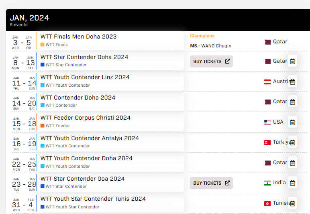Add WTT Star Contender Doha to calendar

(292, 61)
